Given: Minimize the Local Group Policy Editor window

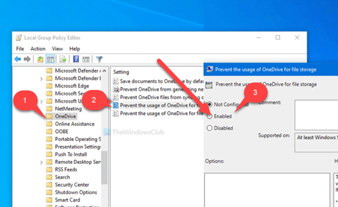Looking at the screenshot, I should click(259, 38).
